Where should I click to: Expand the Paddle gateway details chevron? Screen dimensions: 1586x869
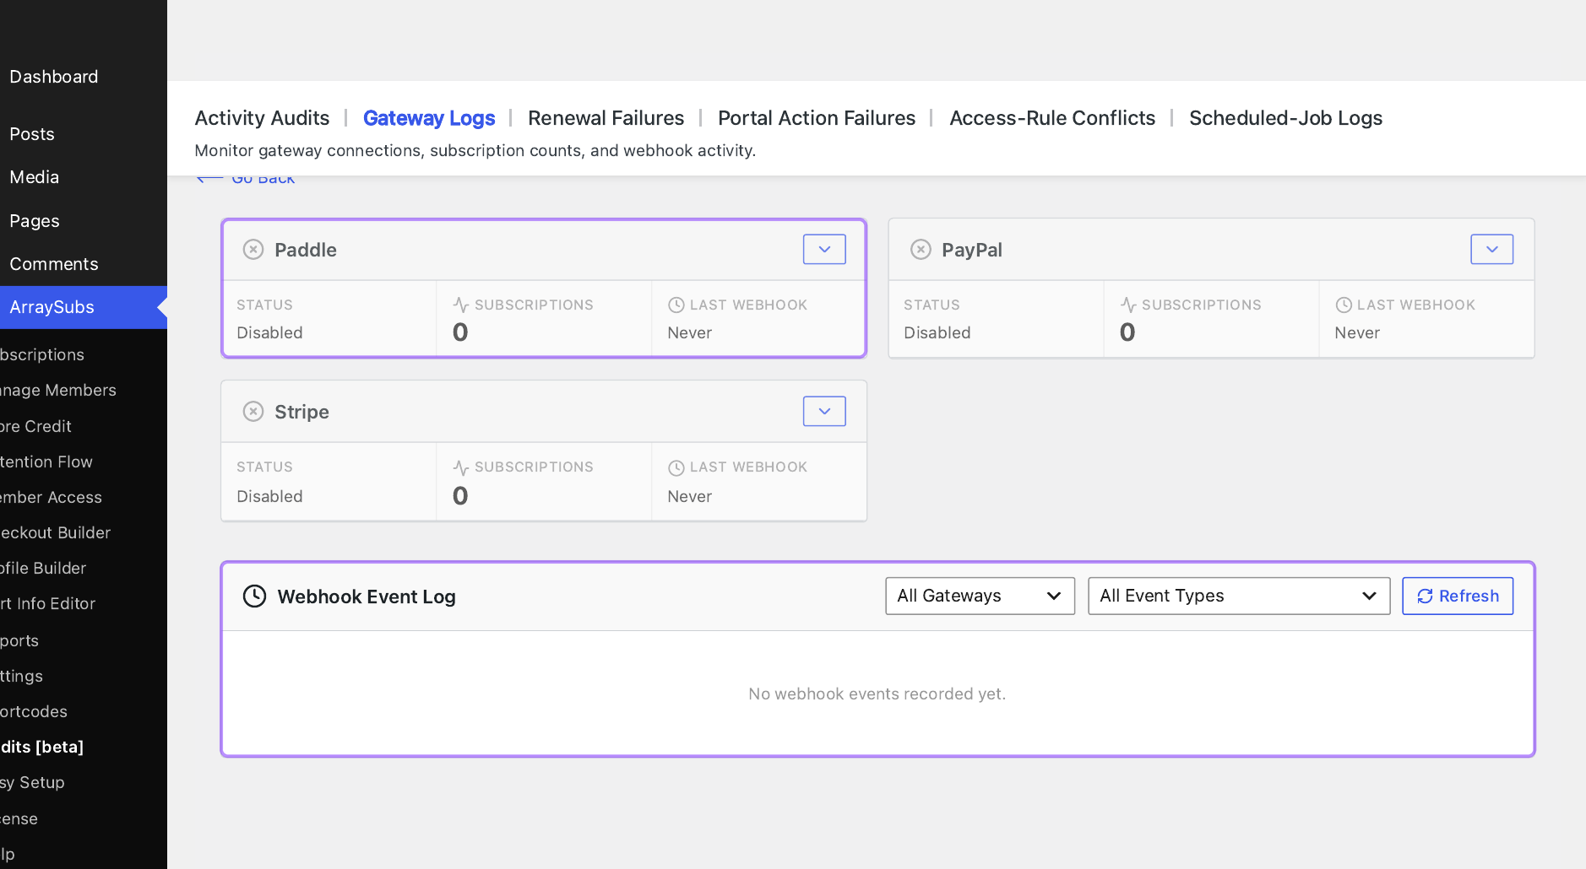point(824,249)
